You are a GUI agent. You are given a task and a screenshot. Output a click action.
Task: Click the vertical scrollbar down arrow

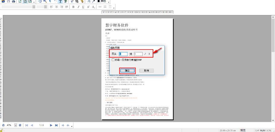273,120
